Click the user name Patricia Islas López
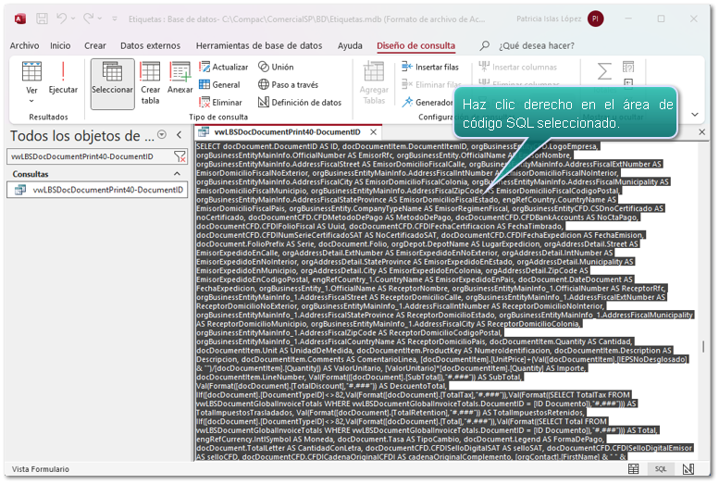Image resolution: width=719 pixels, height=484 pixels. [x=549, y=19]
